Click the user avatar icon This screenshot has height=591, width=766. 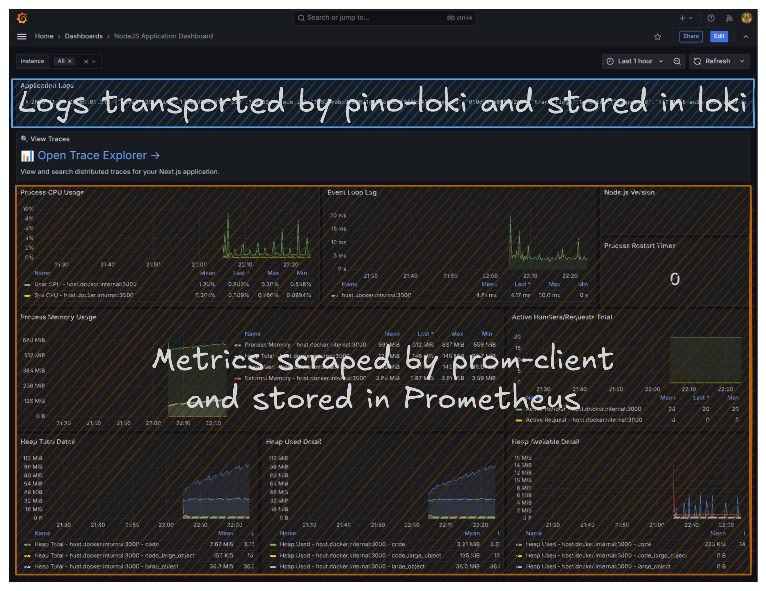[746, 18]
